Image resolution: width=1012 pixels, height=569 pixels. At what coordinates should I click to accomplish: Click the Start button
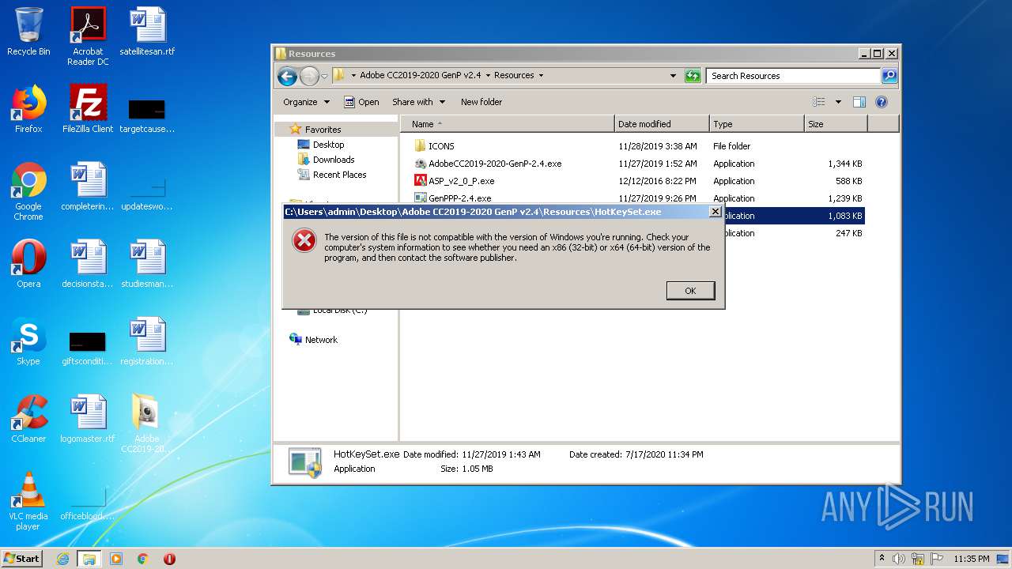coord(21,559)
